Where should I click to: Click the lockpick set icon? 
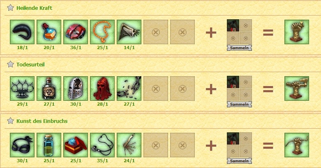point(129,145)
